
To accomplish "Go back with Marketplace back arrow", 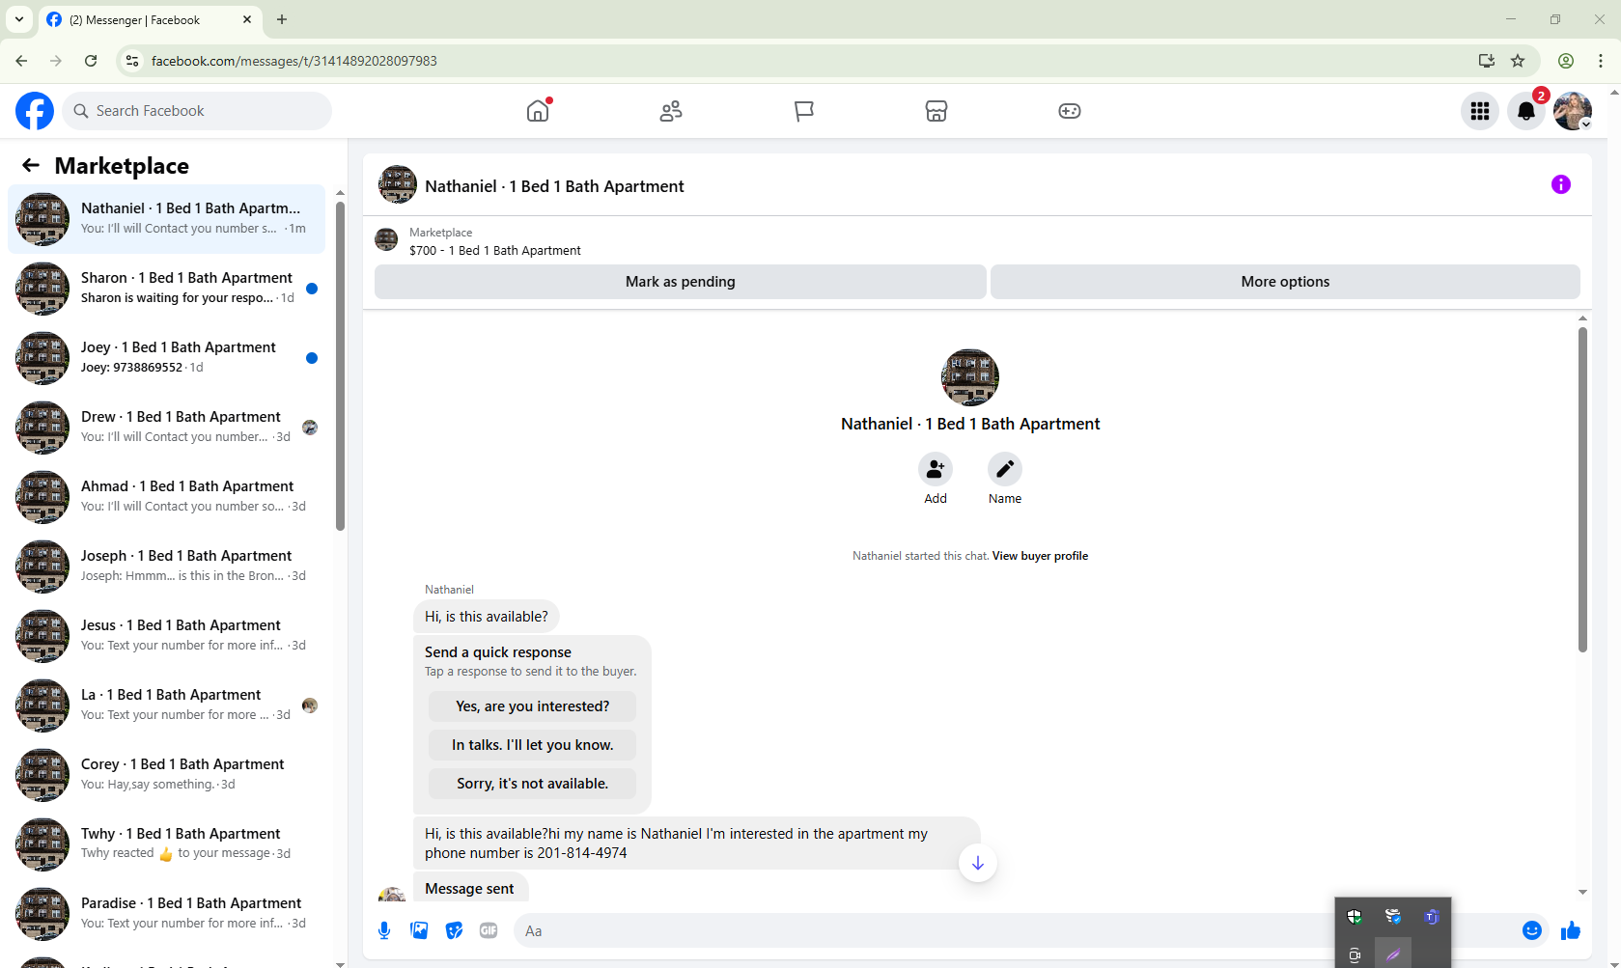I will [x=31, y=165].
